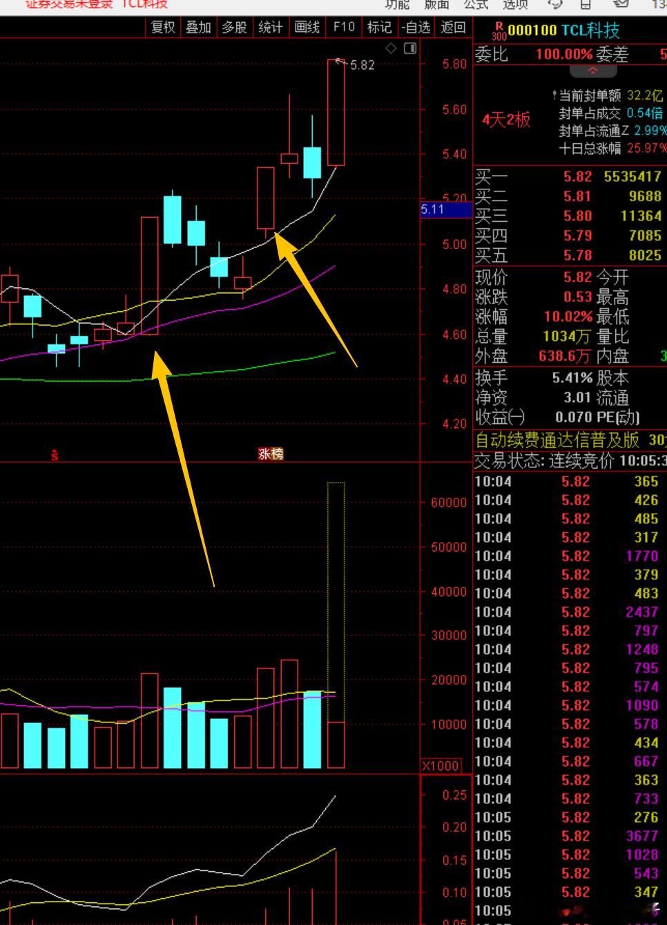Click the 换手 5.41% value
Viewport: 667px width, 925px height.
click(x=572, y=378)
